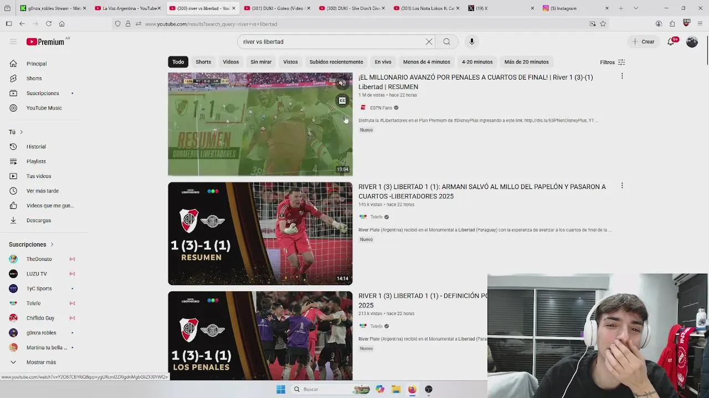The image size is (709, 398).
Task: Click the magnifier search button
Action: 446,41
